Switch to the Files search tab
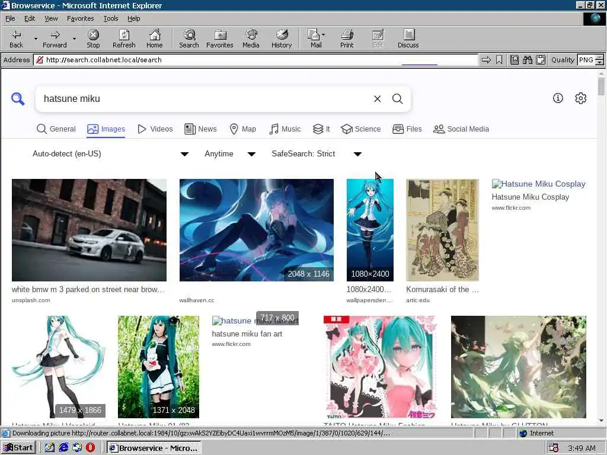 (x=407, y=129)
